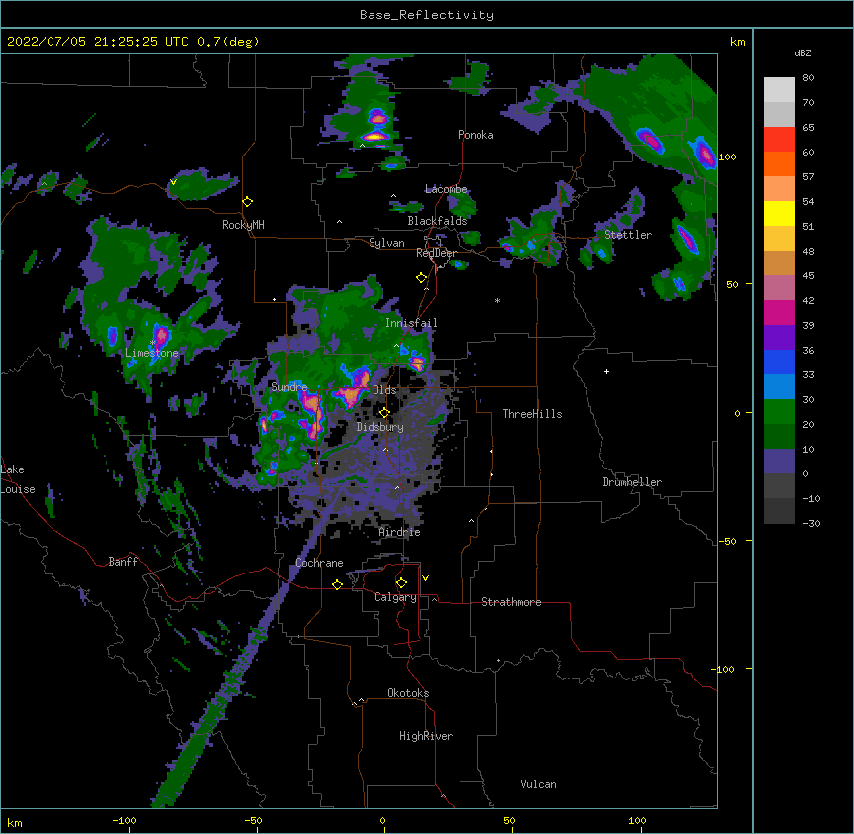Click the Stettler city label
Viewport: 854px width, 834px height.
(628, 235)
